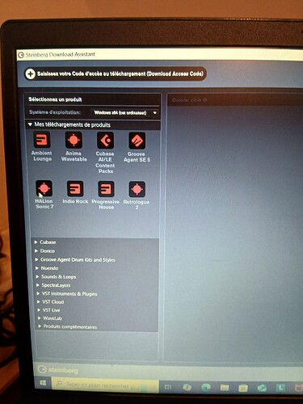Select the Ambient Lounge product icon
The image size is (303, 404).
[x=42, y=140]
